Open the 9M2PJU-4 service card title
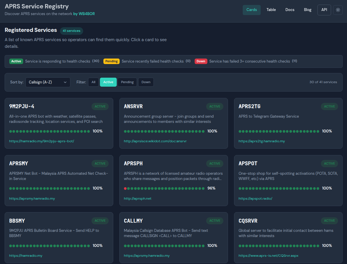This screenshot has height=264, width=347. [x=22, y=106]
